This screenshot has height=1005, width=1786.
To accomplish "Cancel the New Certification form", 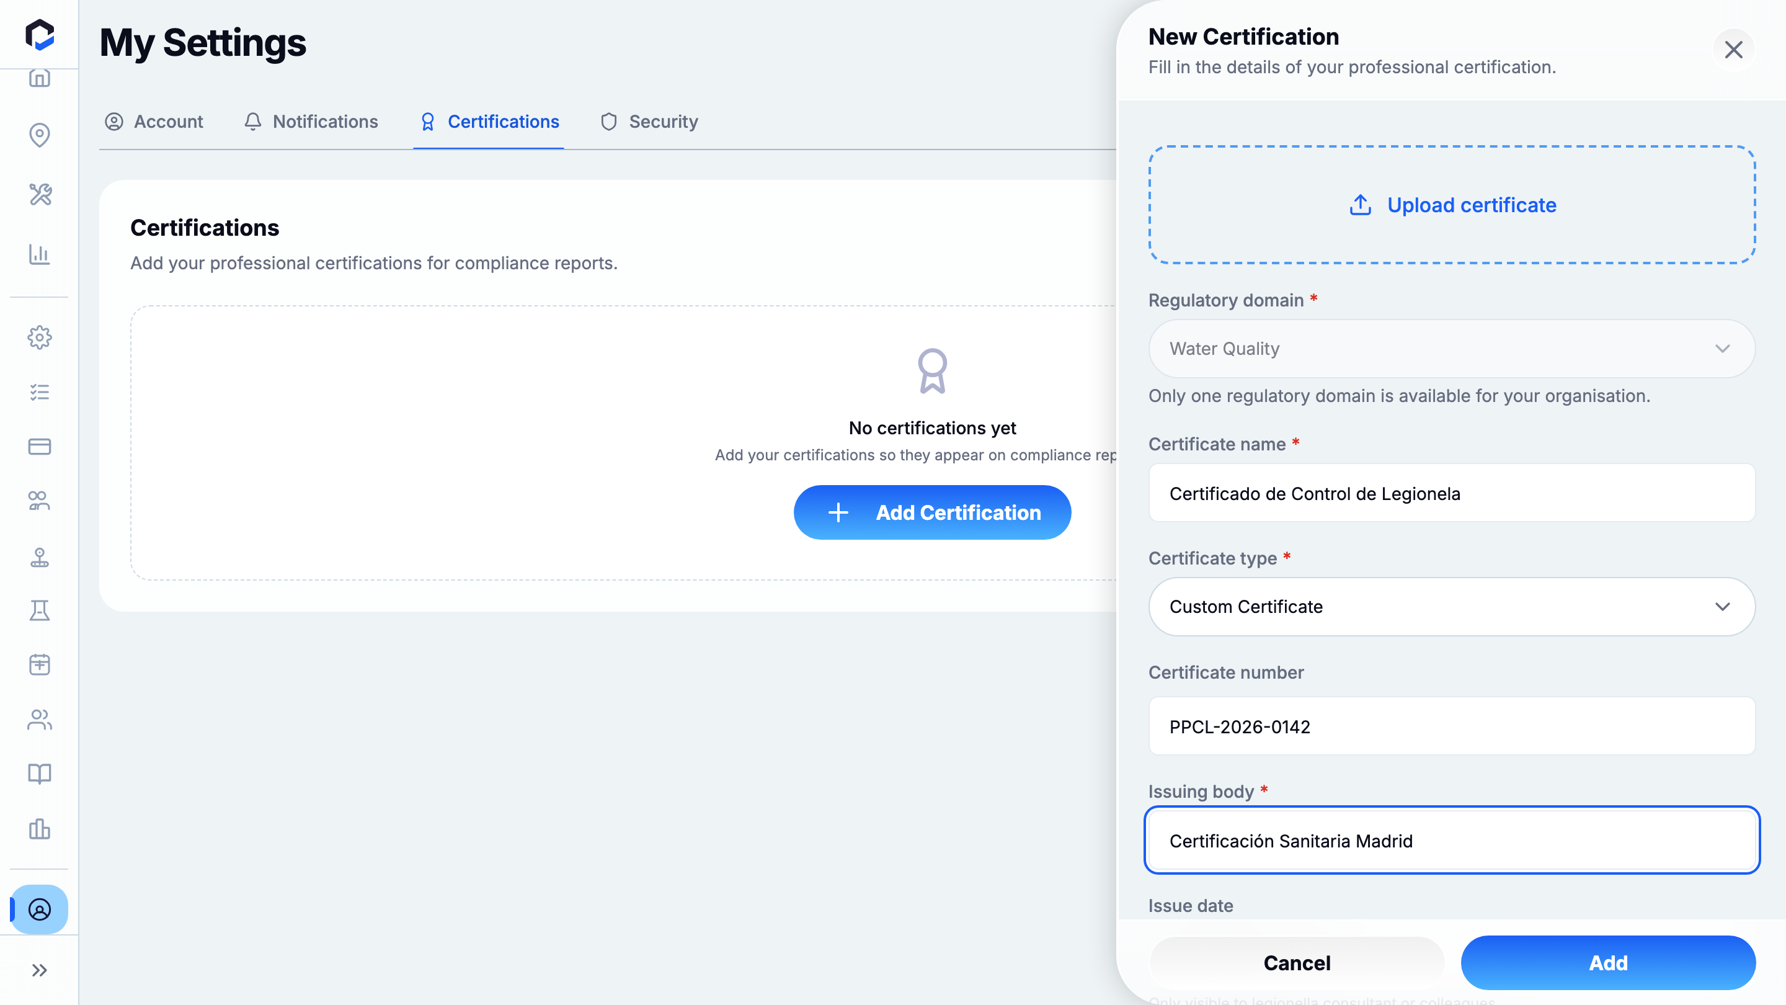I will [1297, 963].
